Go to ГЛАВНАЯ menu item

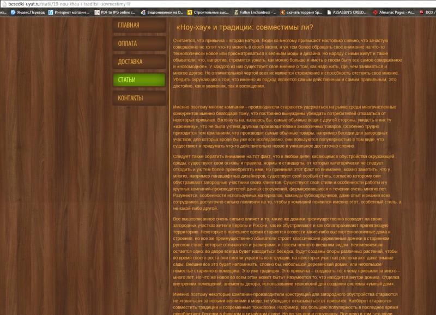point(139,25)
